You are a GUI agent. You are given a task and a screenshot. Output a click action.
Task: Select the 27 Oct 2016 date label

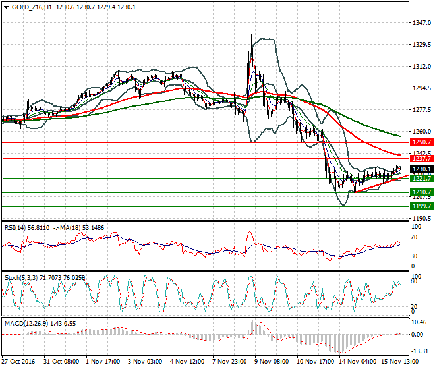pyautogui.click(x=18, y=362)
